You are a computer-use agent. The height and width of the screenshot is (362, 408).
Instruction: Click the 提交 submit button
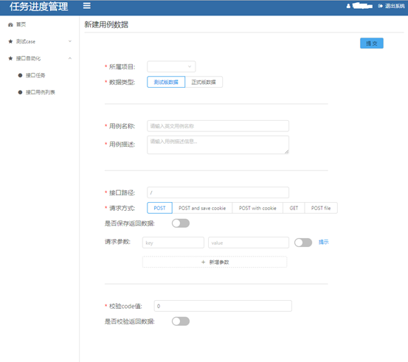pyautogui.click(x=372, y=43)
